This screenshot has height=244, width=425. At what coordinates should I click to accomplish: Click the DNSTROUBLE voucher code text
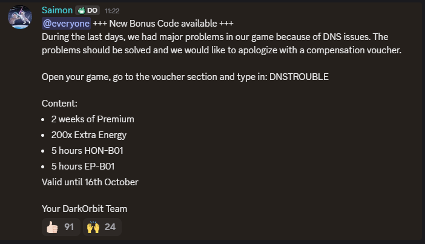[x=300, y=77]
